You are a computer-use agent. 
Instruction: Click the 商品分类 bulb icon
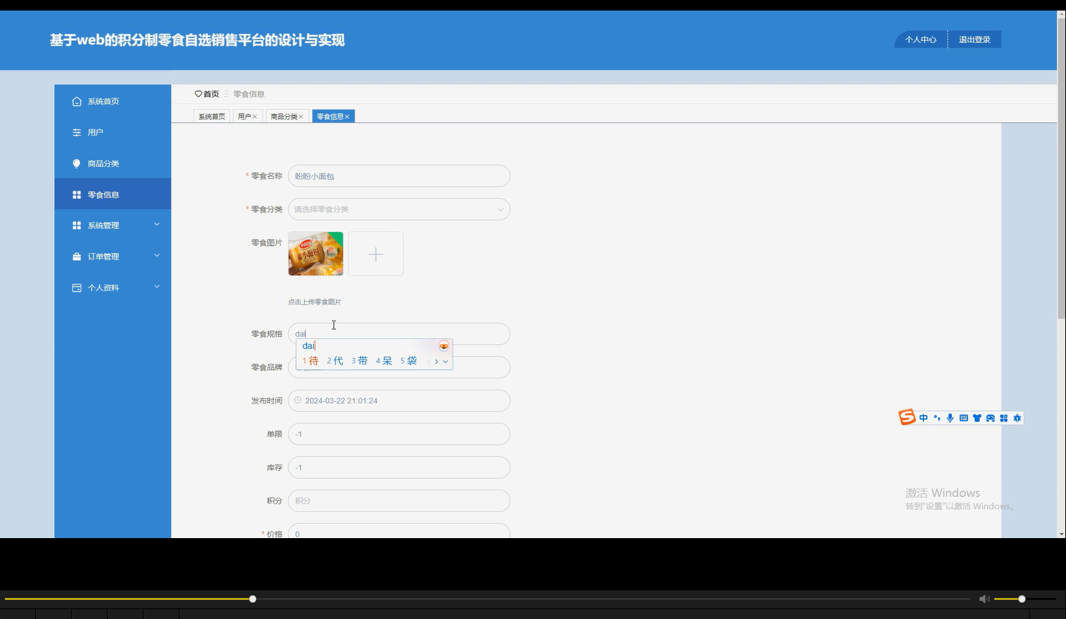tap(76, 162)
